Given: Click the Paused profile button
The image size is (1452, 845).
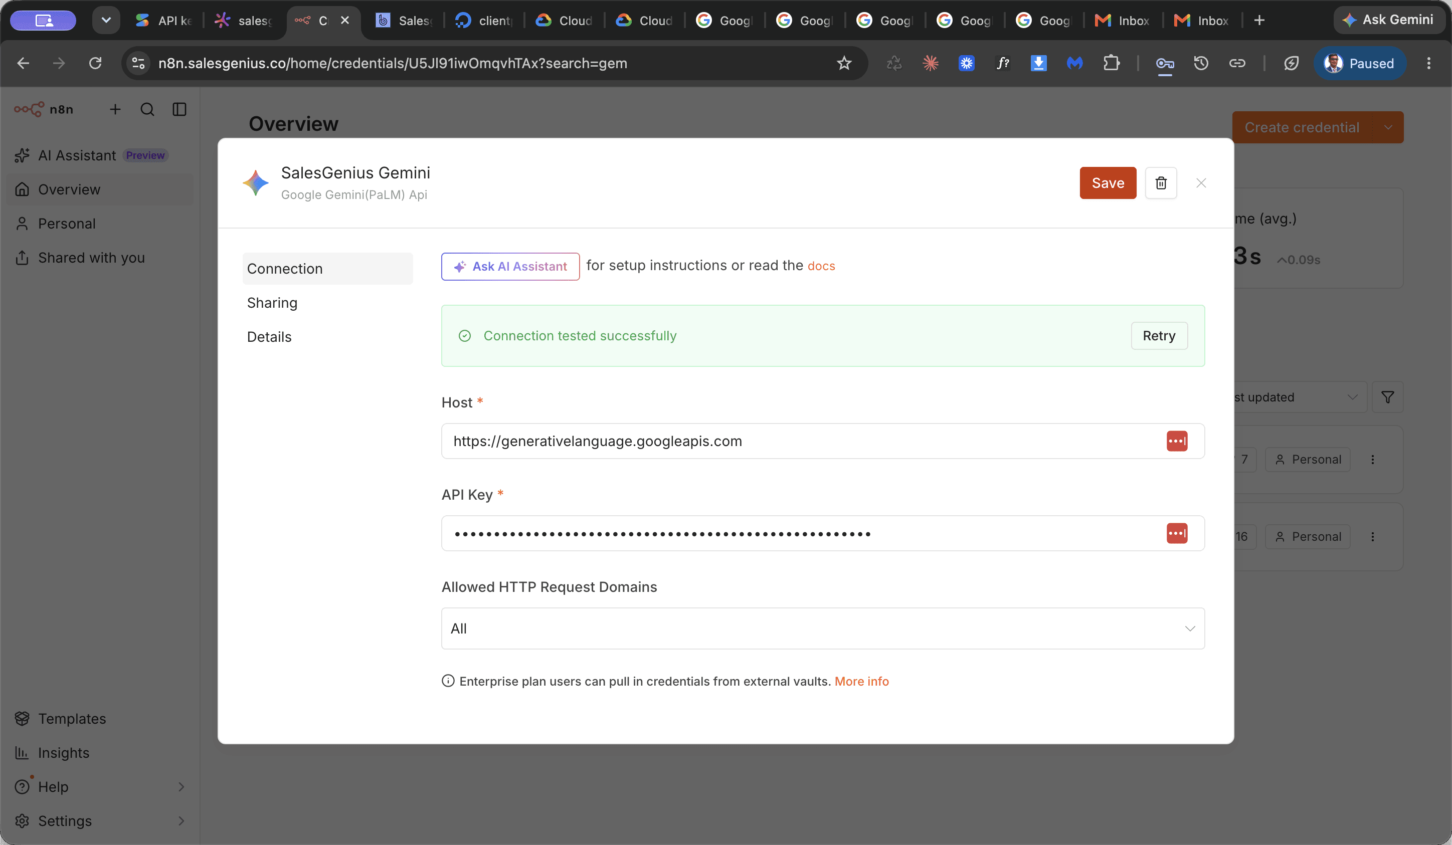Looking at the screenshot, I should coord(1360,63).
